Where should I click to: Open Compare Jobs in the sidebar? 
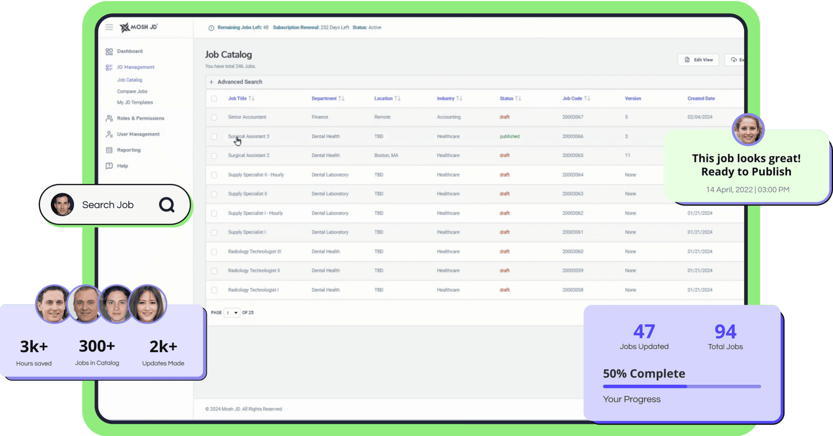click(132, 92)
